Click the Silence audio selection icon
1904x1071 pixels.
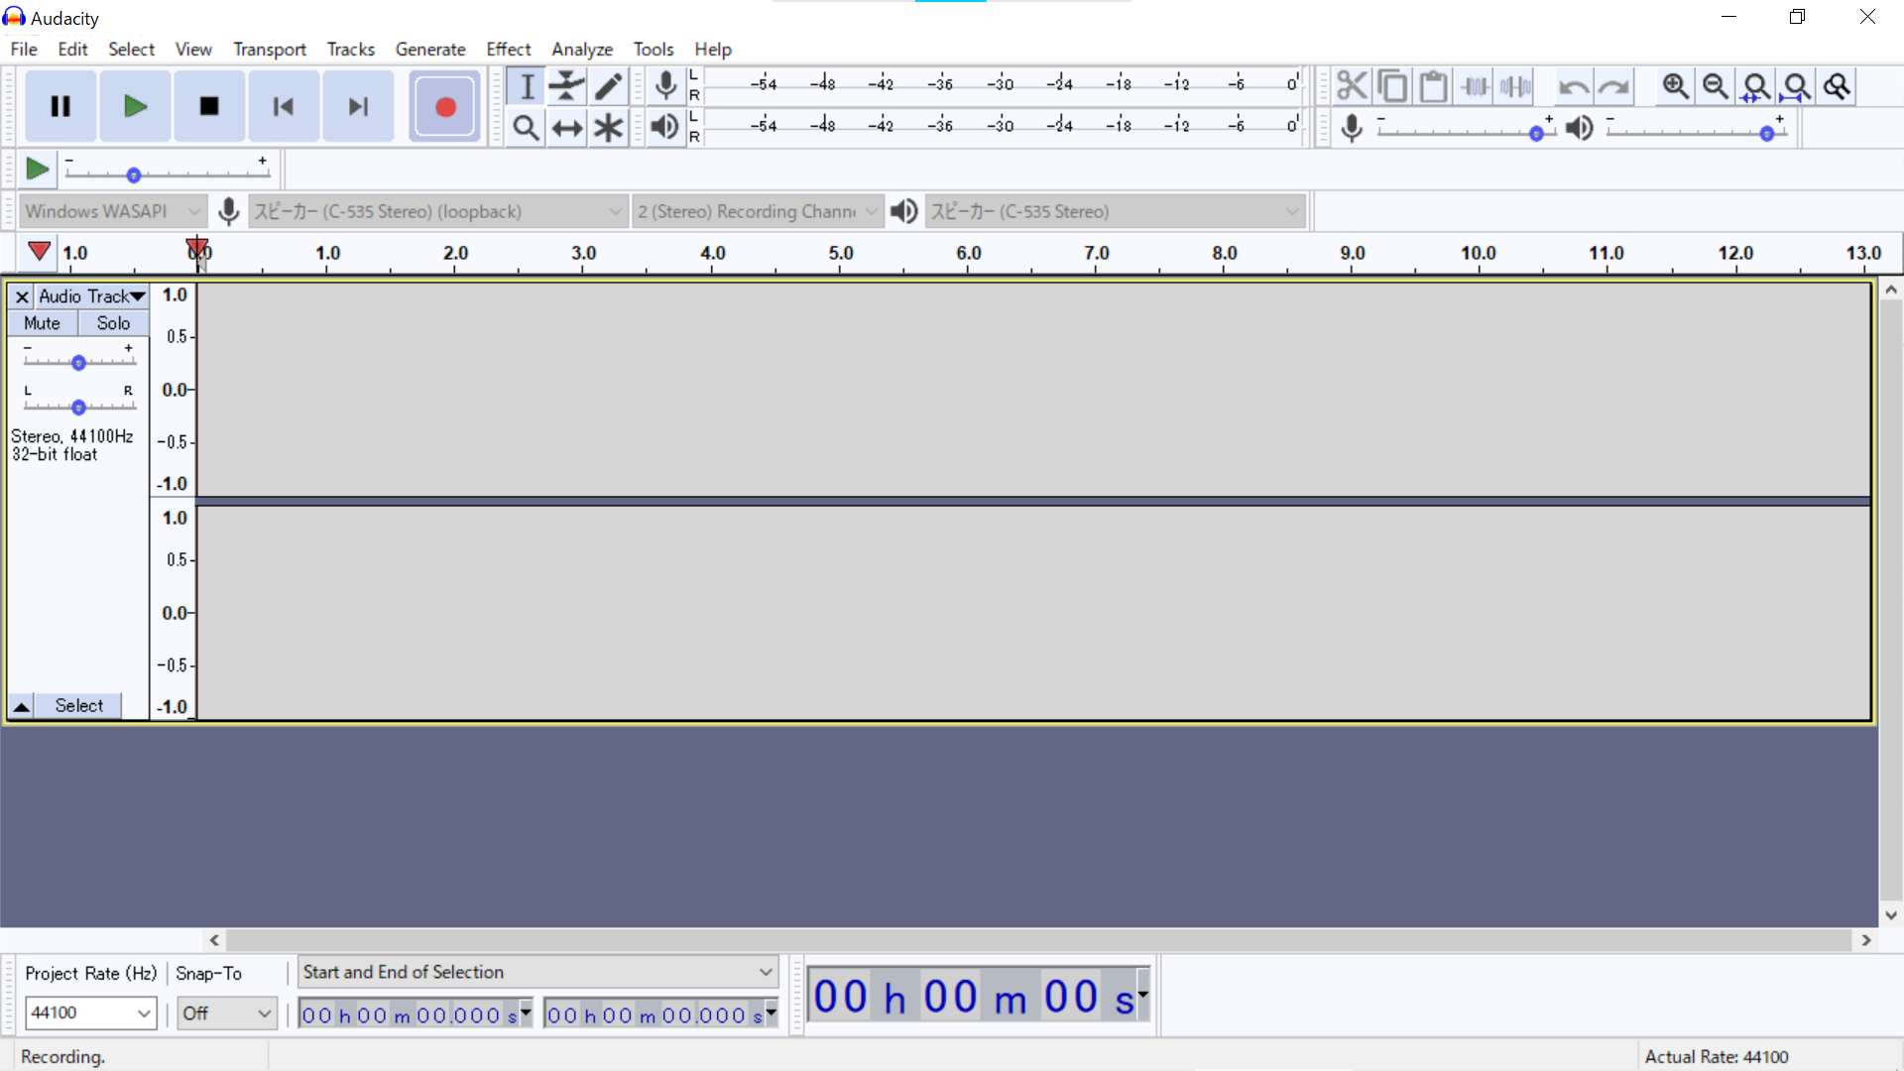point(1515,86)
